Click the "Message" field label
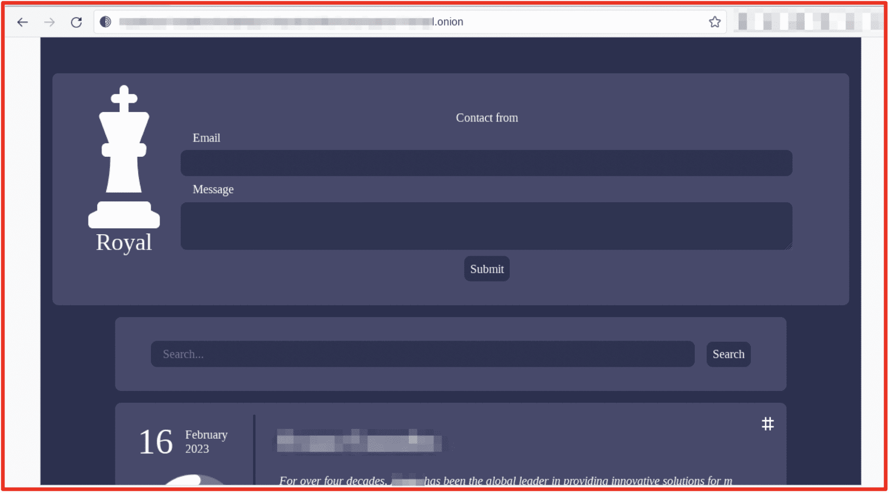 point(213,190)
